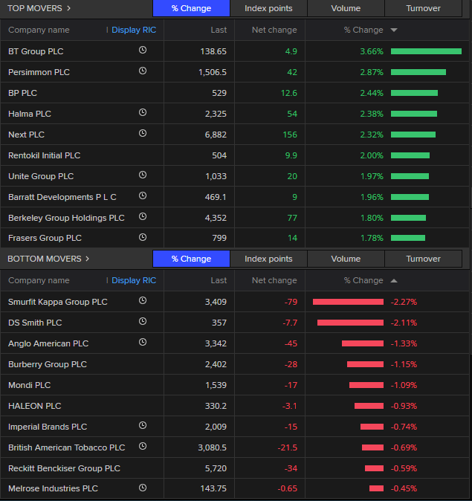Click the clock icon beside Halma PLC

[x=143, y=112]
